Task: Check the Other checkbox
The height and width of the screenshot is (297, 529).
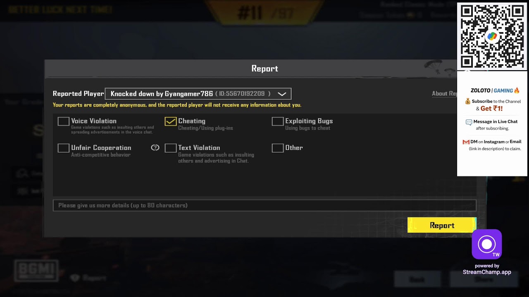Action: click(x=277, y=148)
